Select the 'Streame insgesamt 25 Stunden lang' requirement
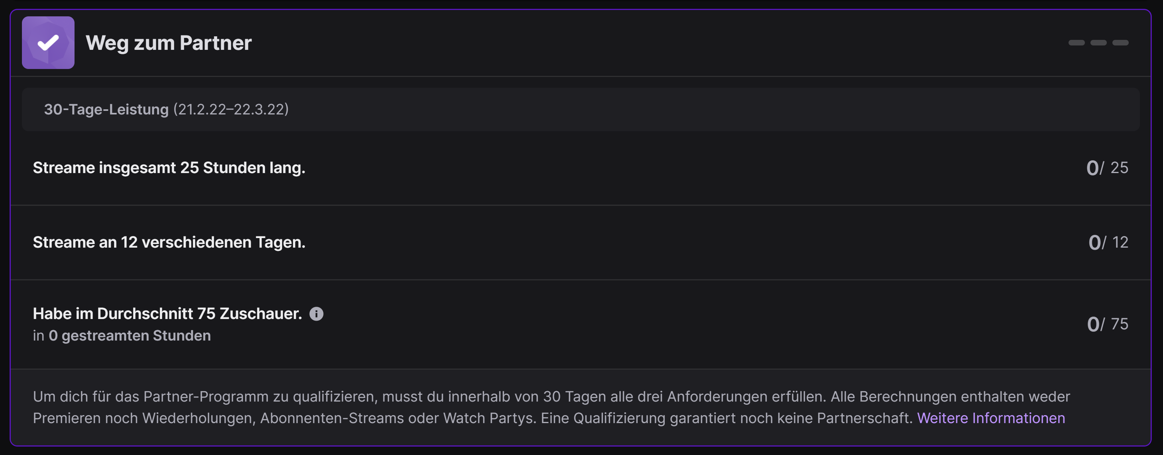The image size is (1163, 455). tap(169, 167)
